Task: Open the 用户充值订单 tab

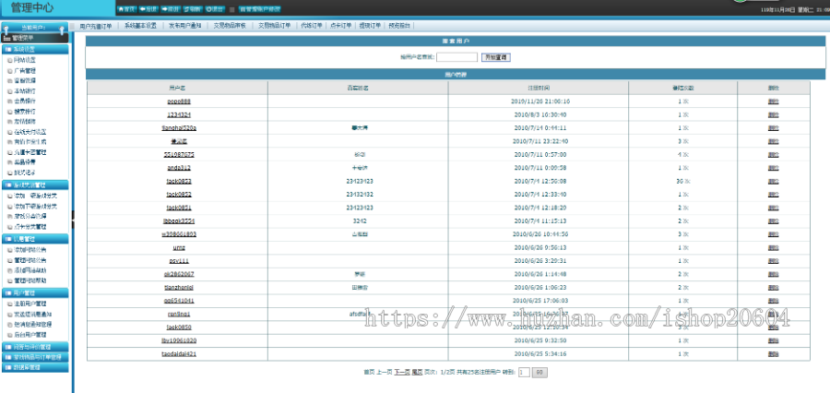Action: click(96, 26)
